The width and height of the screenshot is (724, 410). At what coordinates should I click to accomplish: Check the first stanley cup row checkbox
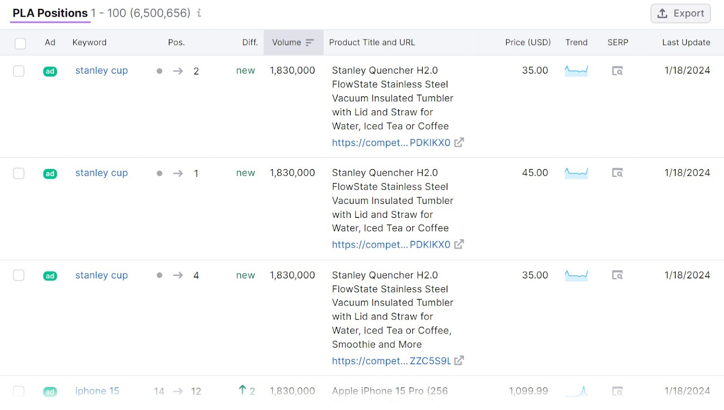click(19, 71)
